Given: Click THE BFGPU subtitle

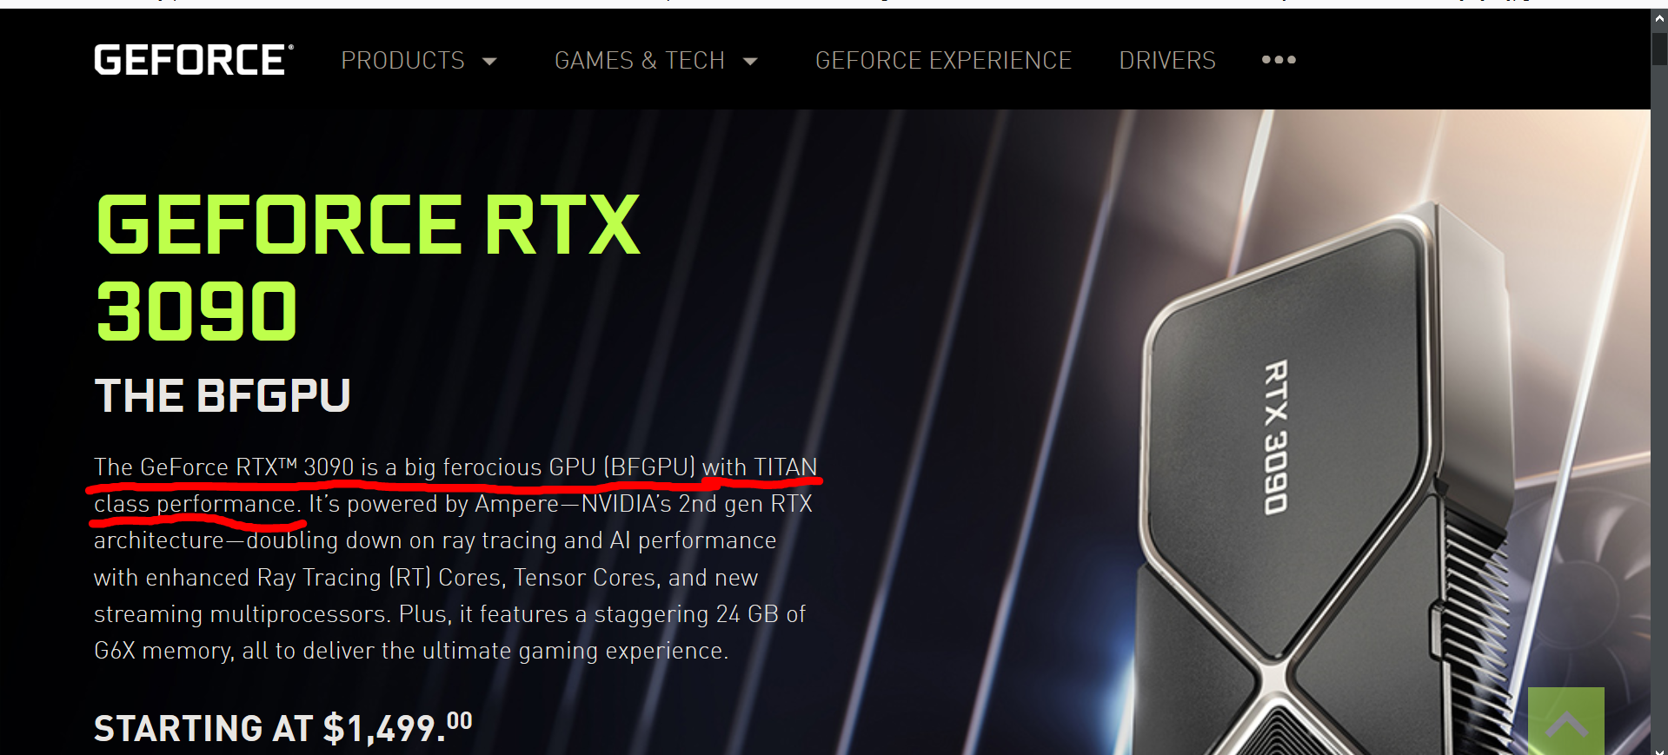Looking at the screenshot, I should point(223,395).
